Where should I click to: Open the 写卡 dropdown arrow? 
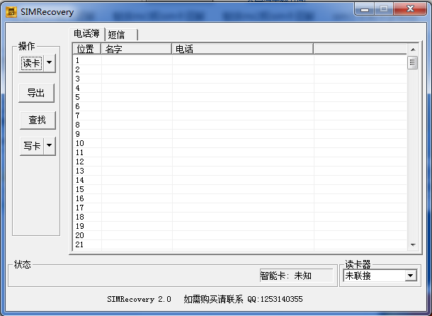(49, 146)
